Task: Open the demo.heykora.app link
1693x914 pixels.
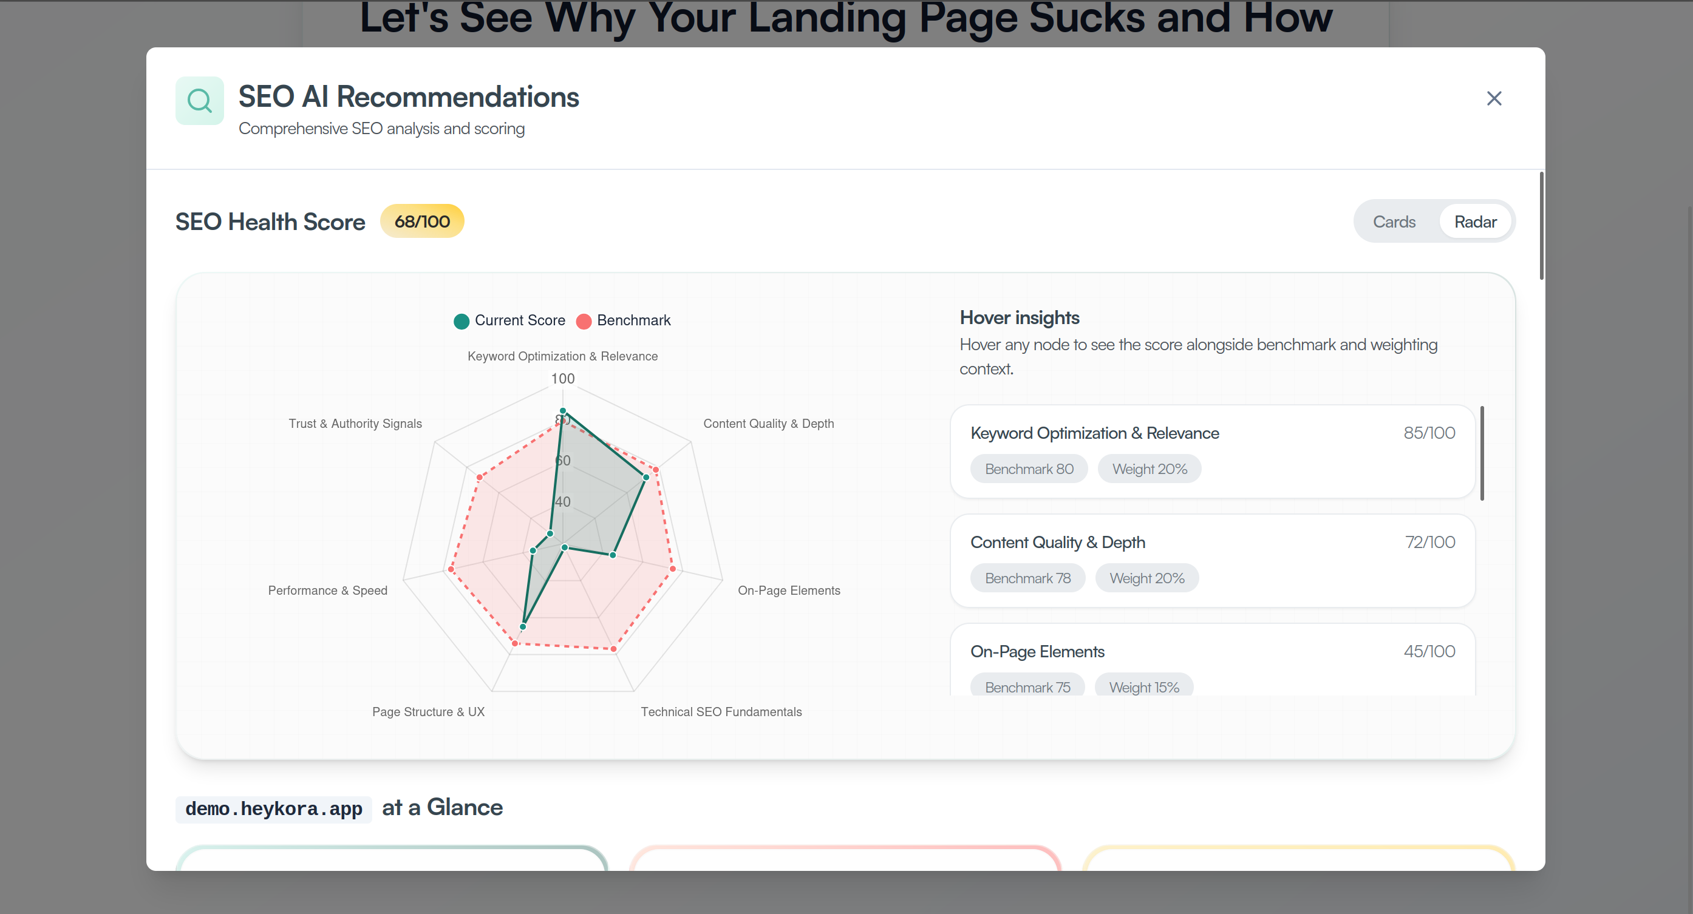Action: click(x=273, y=808)
